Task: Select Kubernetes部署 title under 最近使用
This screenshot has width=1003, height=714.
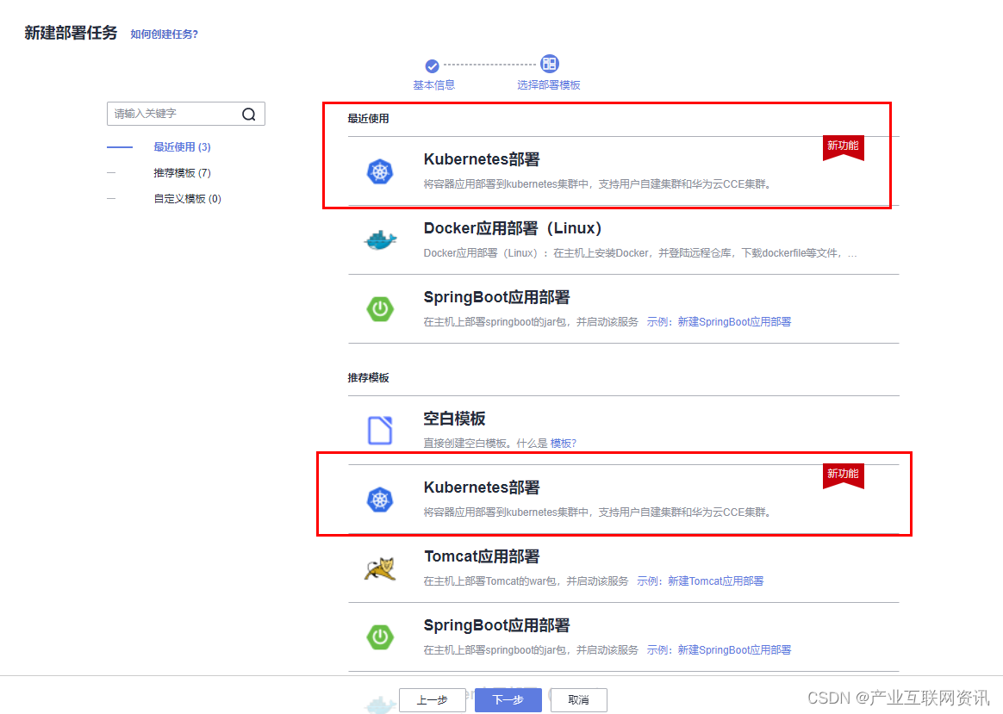Action: tap(482, 159)
